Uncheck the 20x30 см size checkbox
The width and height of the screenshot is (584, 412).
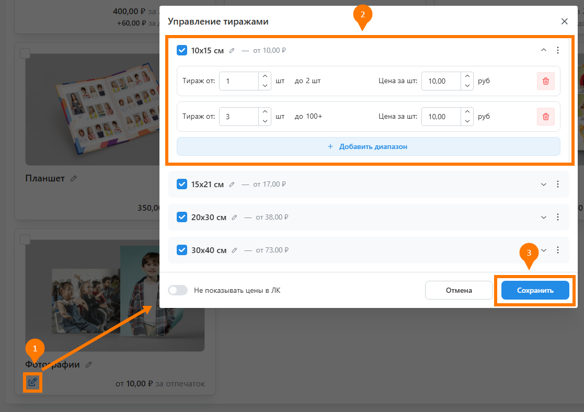click(182, 217)
